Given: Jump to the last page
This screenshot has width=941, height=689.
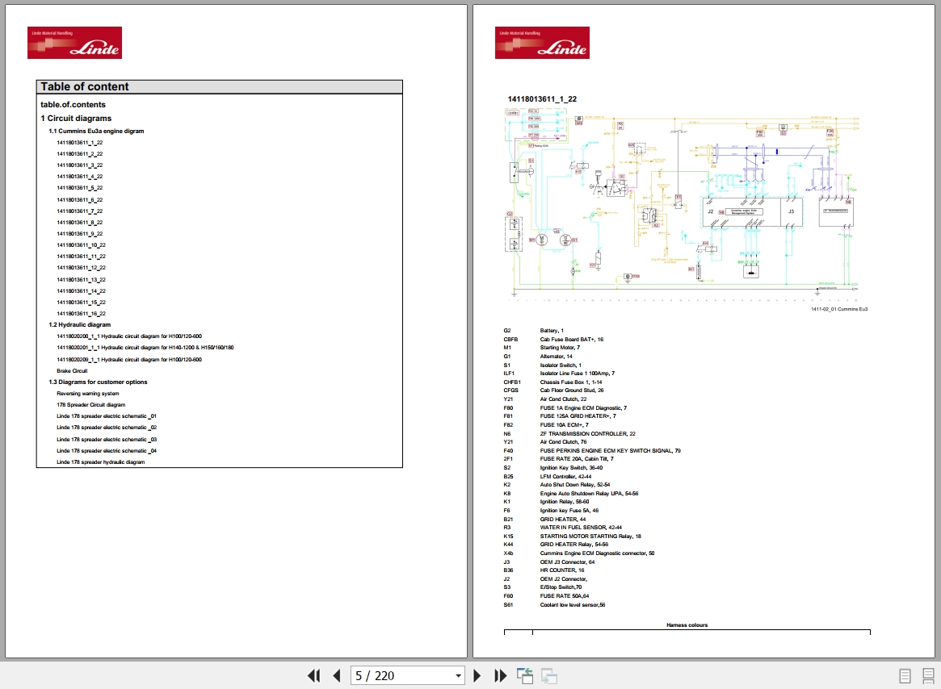Looking at the screenshot, I should pyautogui.click(x=501, y=676).
